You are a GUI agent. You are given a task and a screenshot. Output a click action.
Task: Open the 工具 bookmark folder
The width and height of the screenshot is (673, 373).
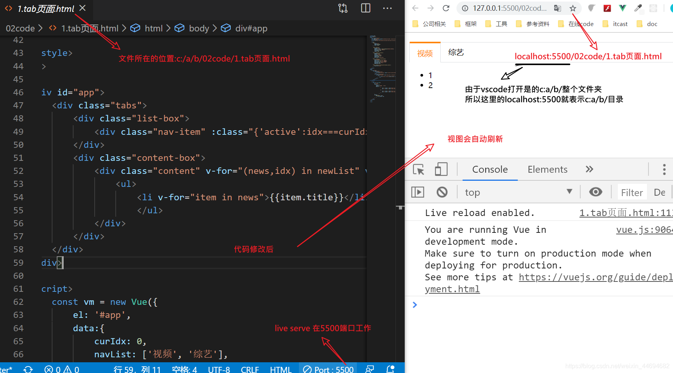click(496, 24)
